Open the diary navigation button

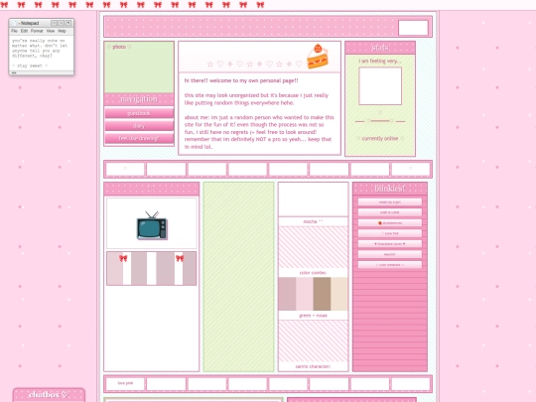139,126
